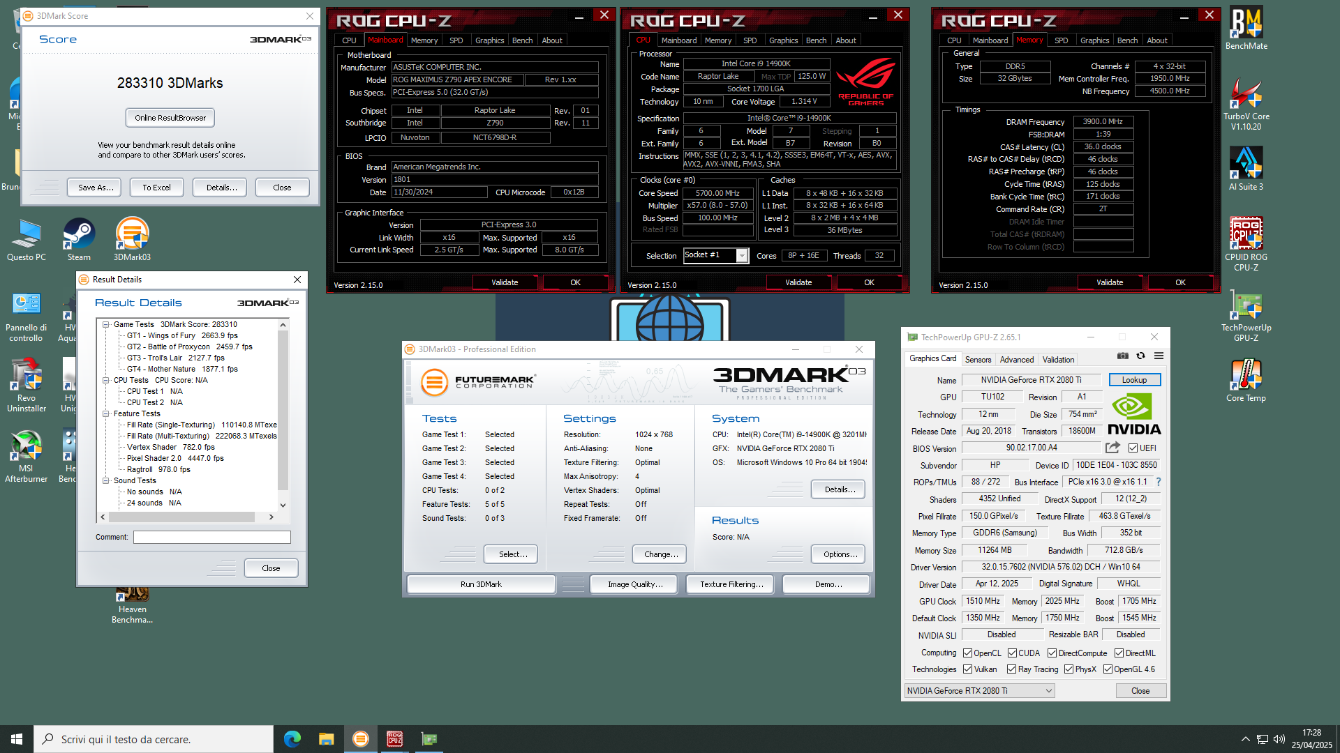Click the Run 3DMark button
1340x753 pixels.
tap(481, 584)
